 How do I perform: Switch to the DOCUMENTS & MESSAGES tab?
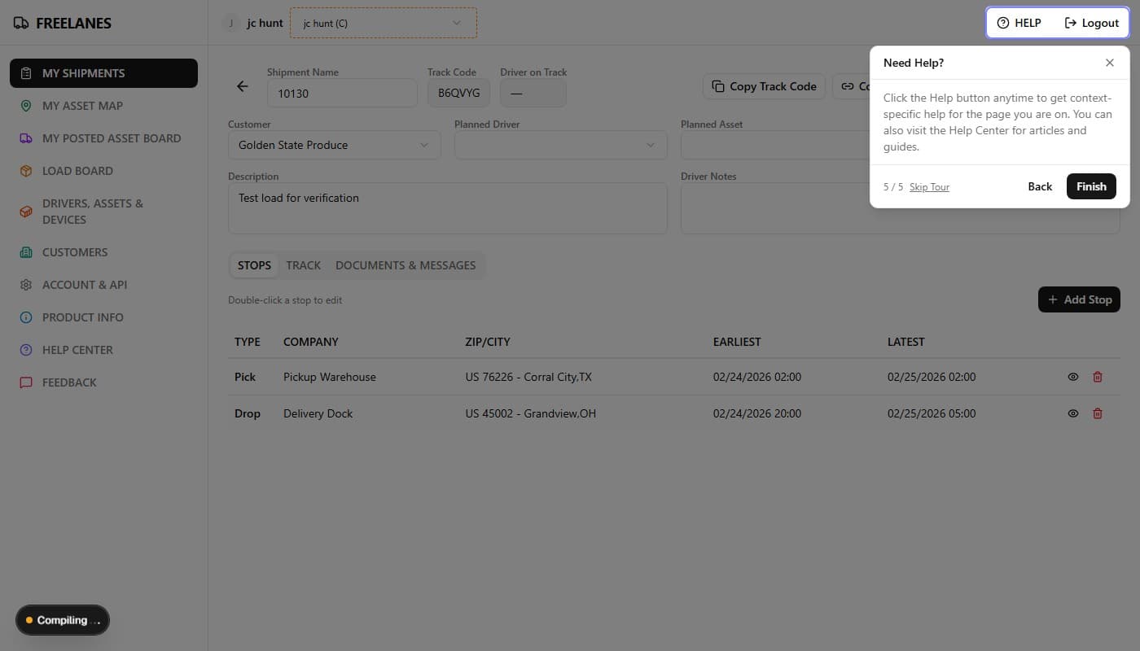406,265
